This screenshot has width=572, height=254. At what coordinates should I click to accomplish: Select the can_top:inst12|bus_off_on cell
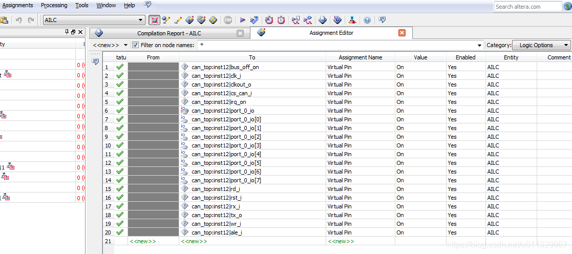[x=252, y=67]
